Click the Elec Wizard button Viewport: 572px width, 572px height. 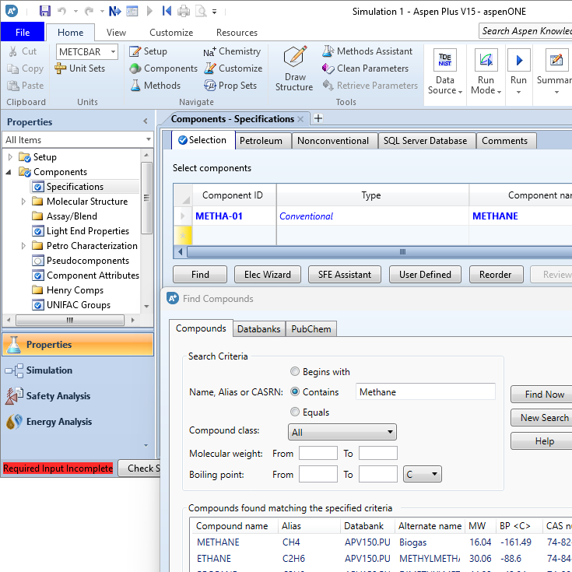[x=268, y=275]
